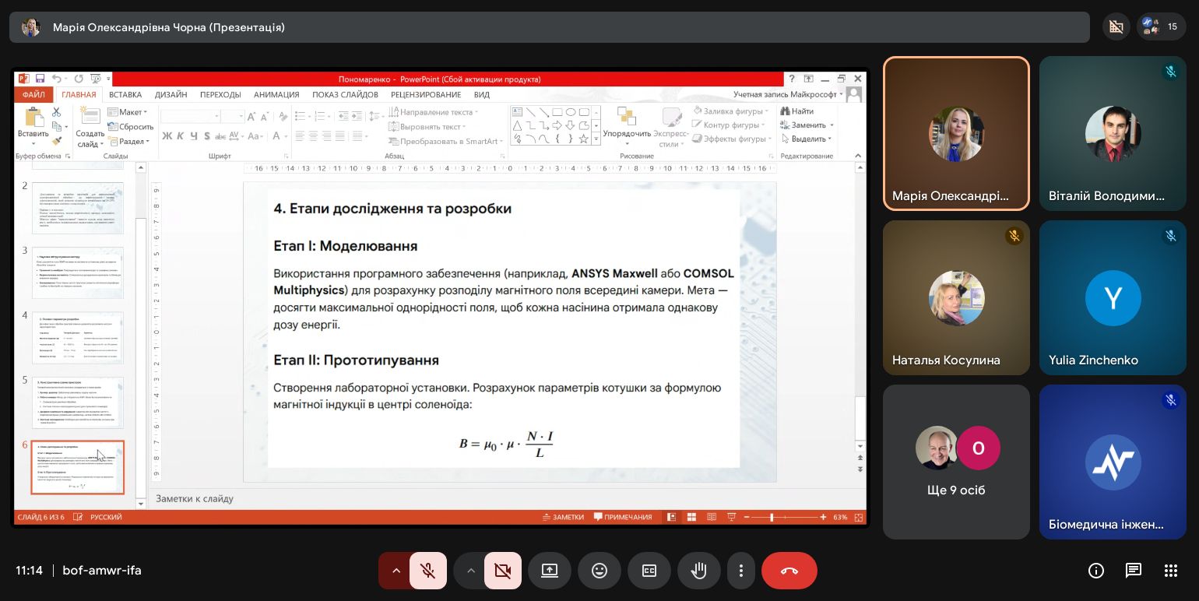Open the ДИЗАЙН ribbon tab

[171, 95]
